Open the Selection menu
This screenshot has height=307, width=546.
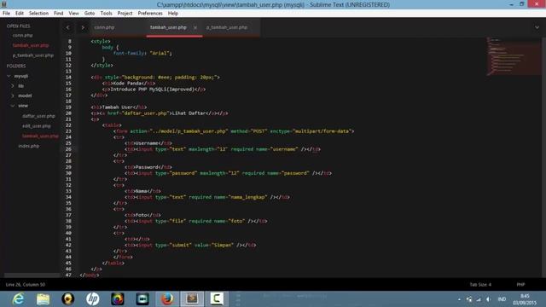point(38,14)
